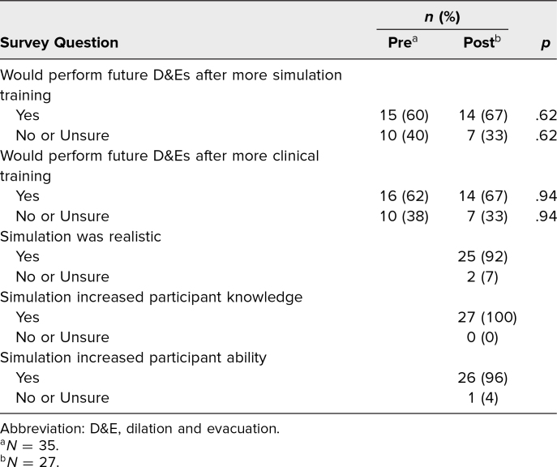
Task: Click the N = 35 footnote
Action: 29,445
